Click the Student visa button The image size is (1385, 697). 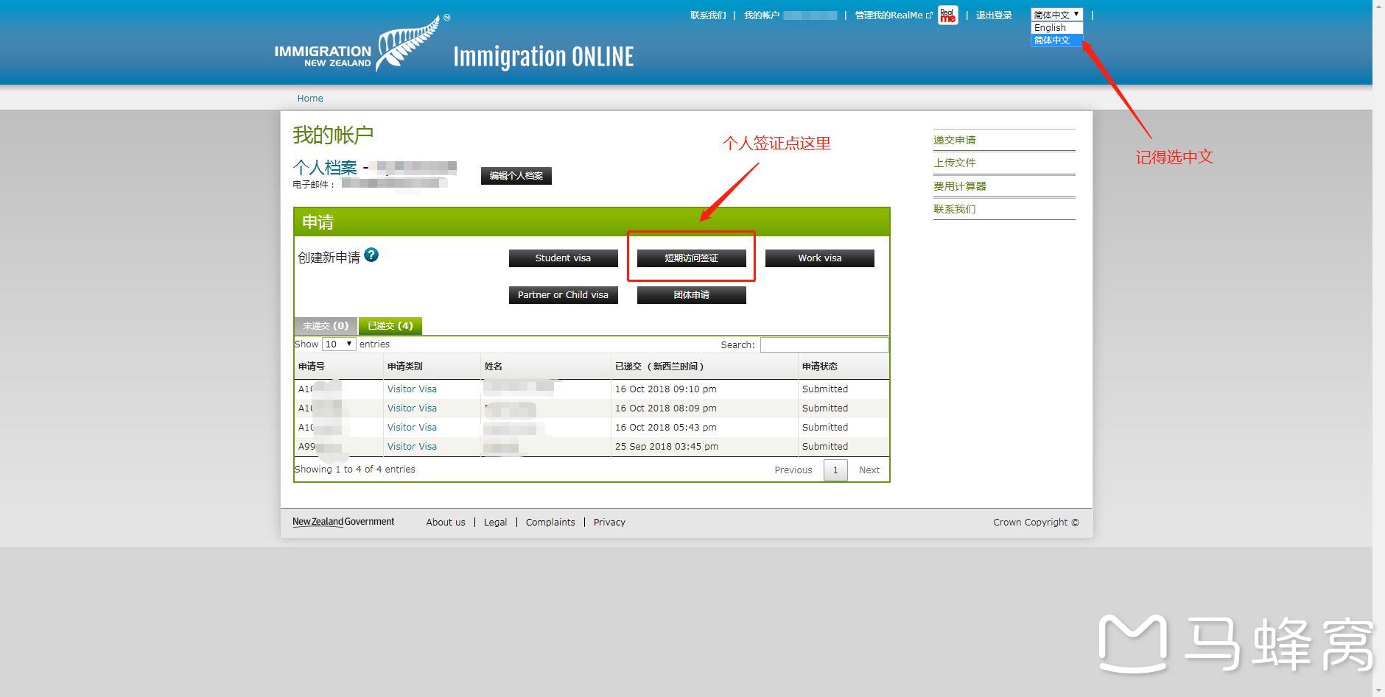tap(563, 258)
